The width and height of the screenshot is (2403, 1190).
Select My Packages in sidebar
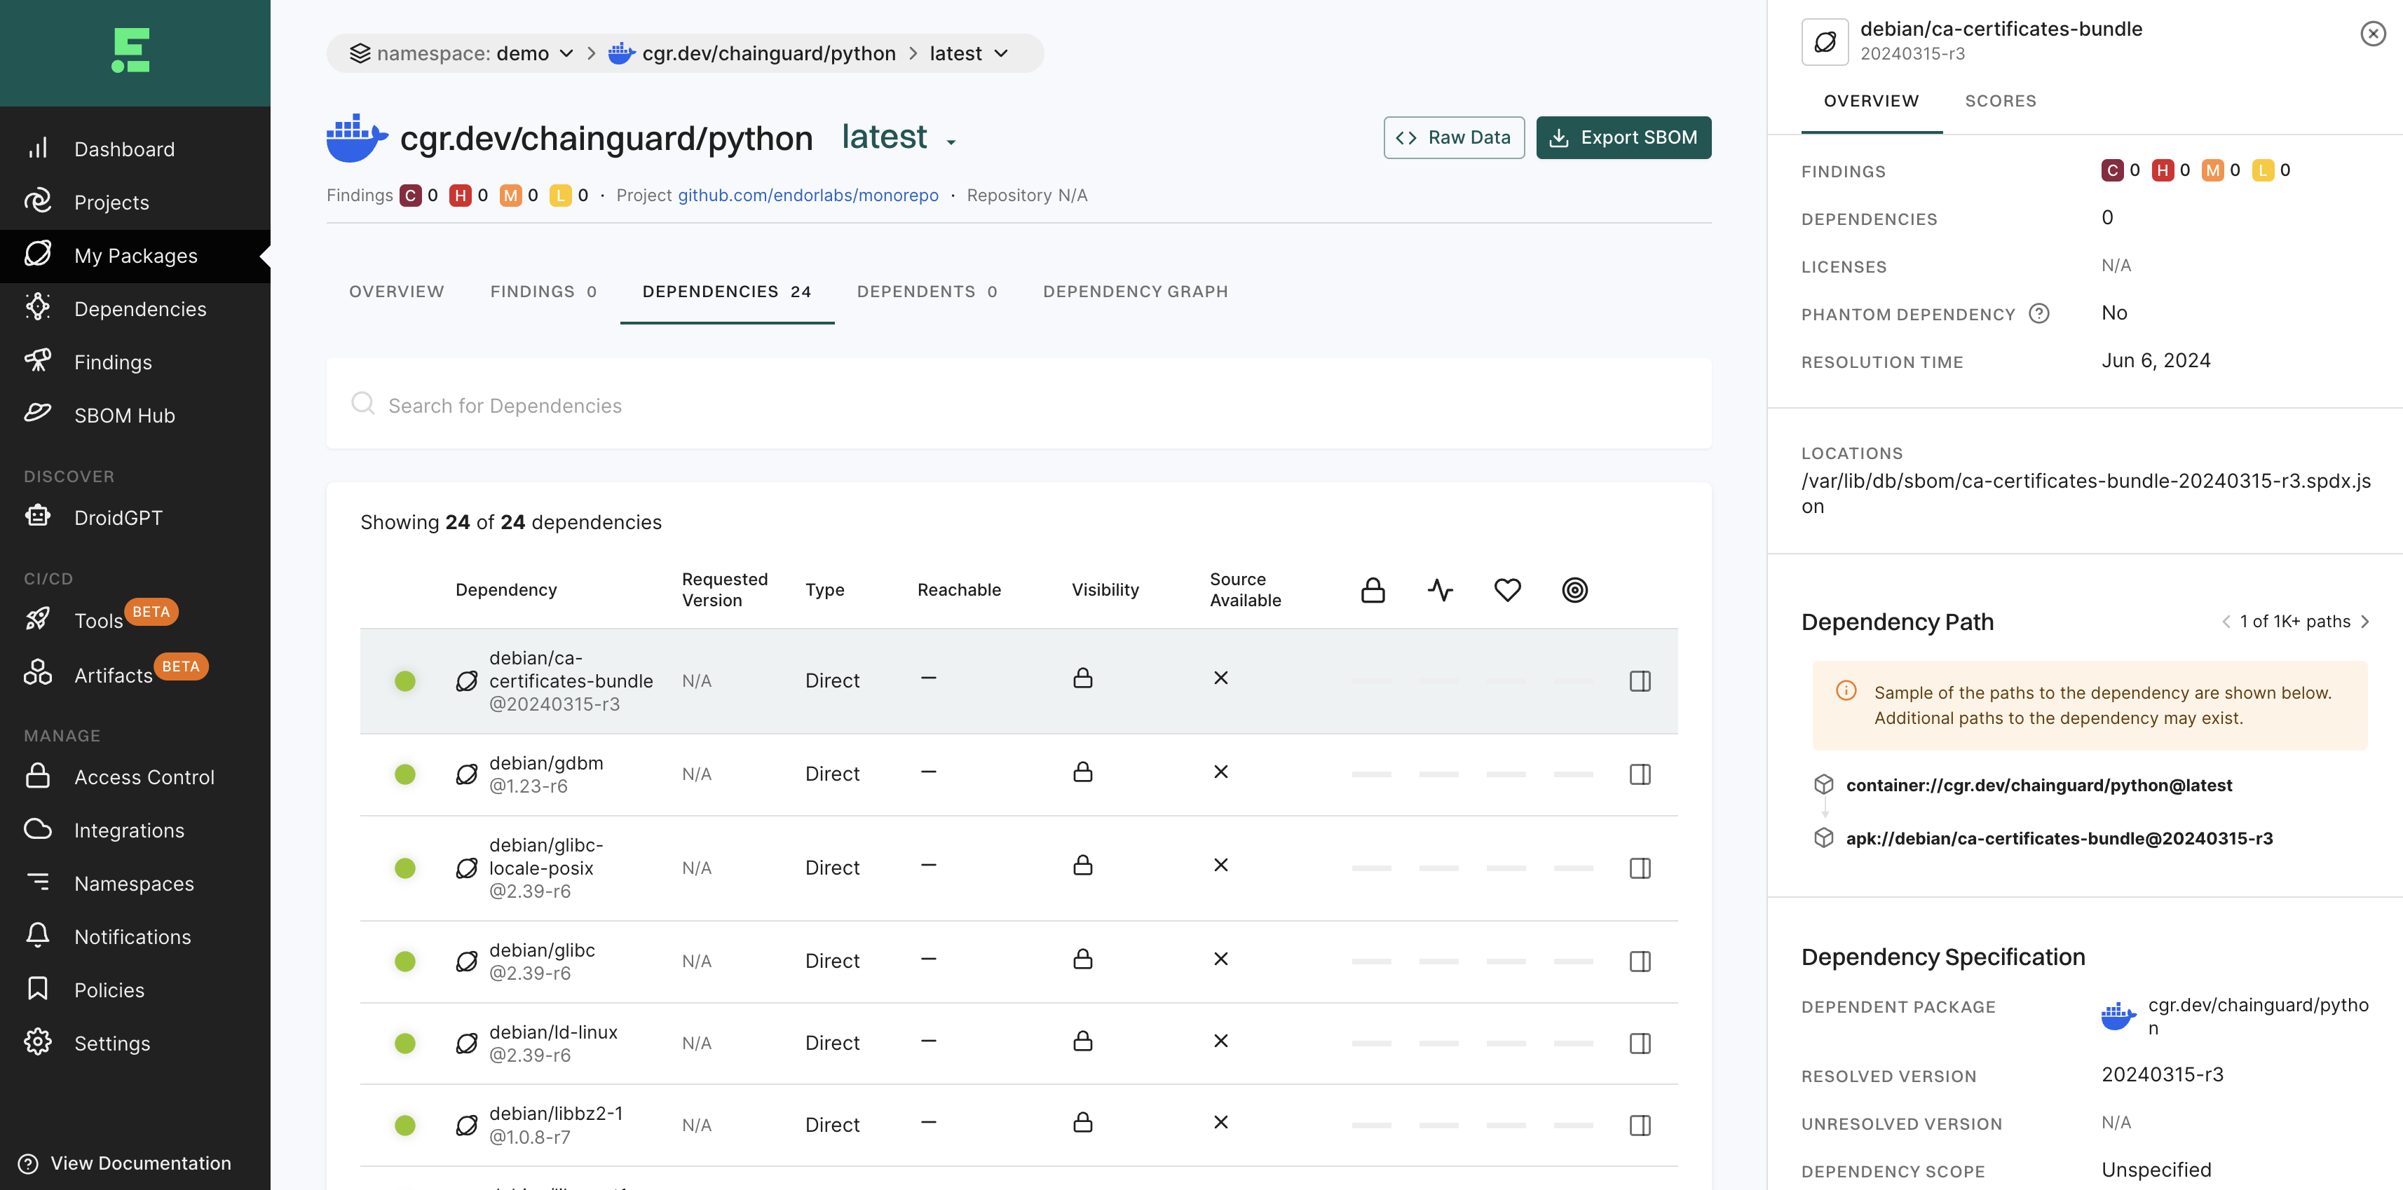click(135, 256)
